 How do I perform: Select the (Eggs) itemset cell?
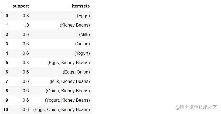click(x=83, y=16)
